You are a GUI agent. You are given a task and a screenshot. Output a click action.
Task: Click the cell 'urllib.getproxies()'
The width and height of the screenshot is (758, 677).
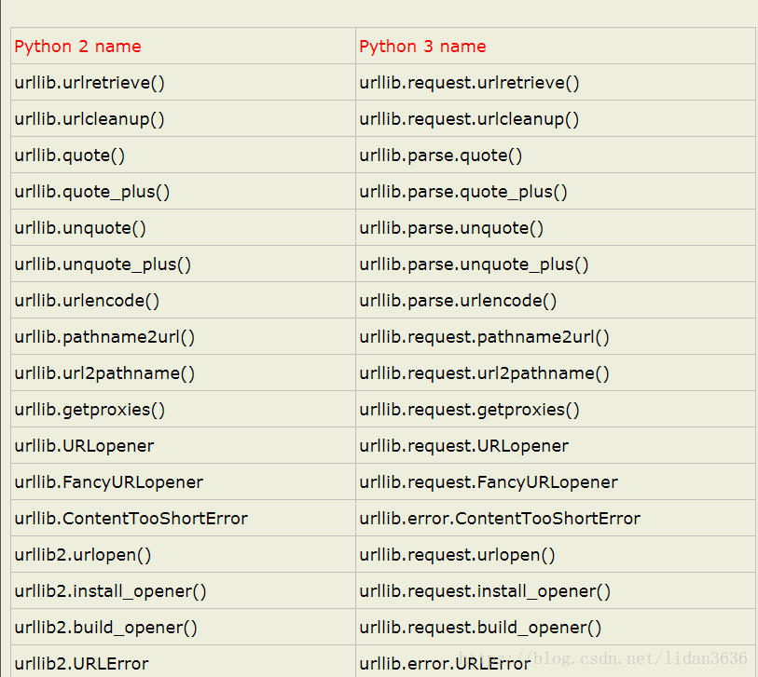point(183,409)
